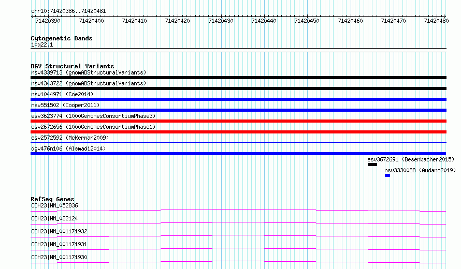
Task: Click ruler position 71420420
Action: 177,21
